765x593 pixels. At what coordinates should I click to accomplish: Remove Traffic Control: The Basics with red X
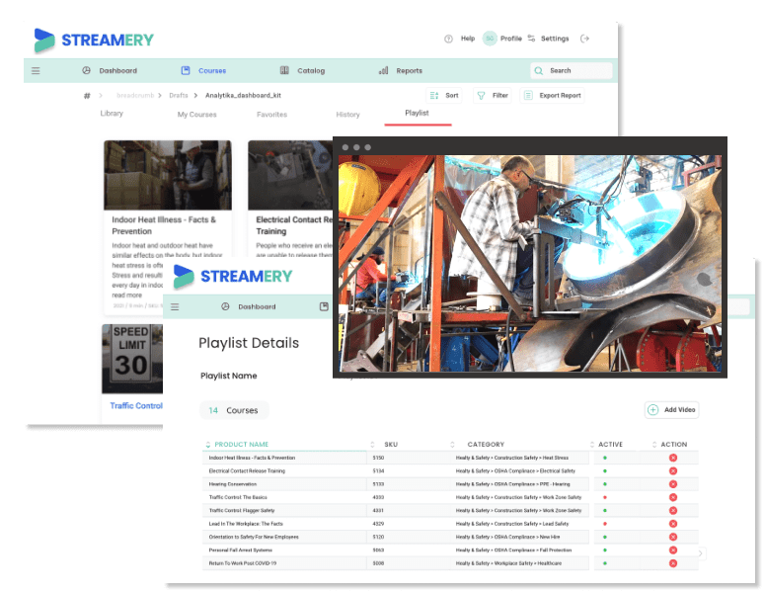(673, 497)
